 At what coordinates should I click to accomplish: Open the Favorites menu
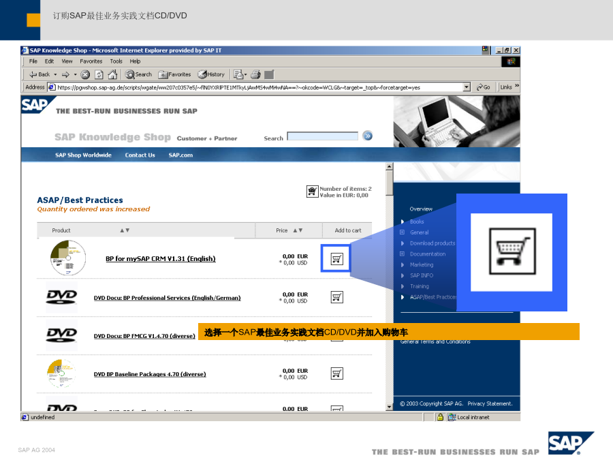pos(91,61)
